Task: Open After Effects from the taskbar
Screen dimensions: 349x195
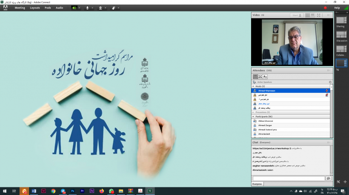Action: pyautogui.click(x=92, y=191)
